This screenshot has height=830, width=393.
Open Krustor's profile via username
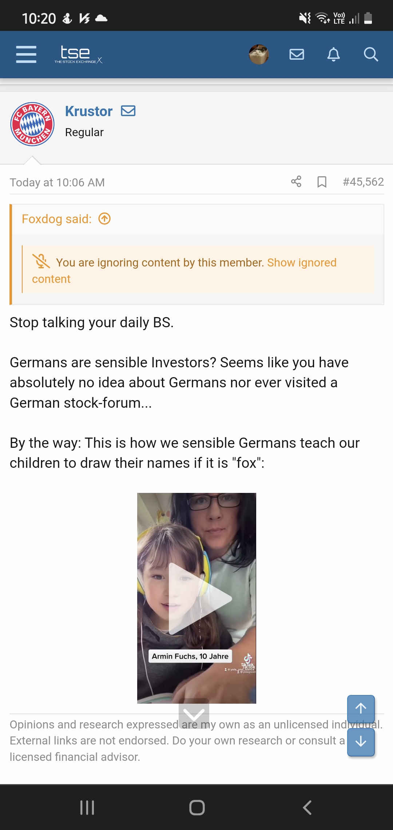[89, 111]
